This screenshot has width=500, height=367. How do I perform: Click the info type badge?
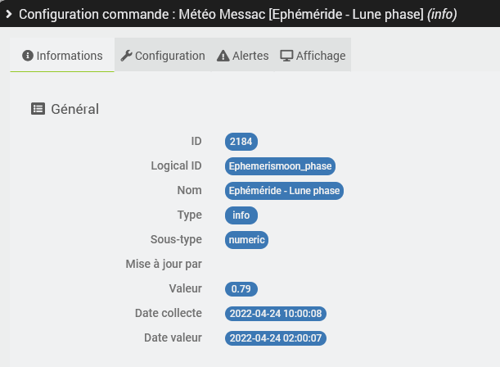click(x=241, y=215)
